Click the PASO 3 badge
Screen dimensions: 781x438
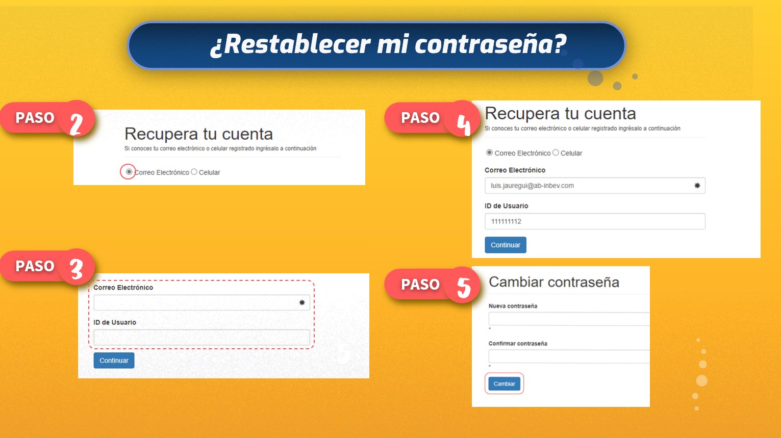(46, 266)
